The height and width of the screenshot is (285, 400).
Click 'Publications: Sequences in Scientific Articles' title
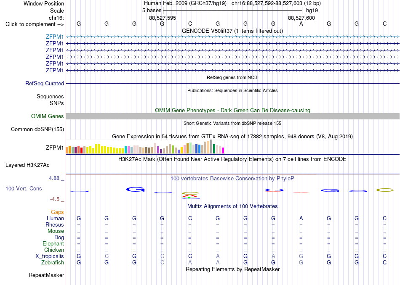(x=232, y=90)
